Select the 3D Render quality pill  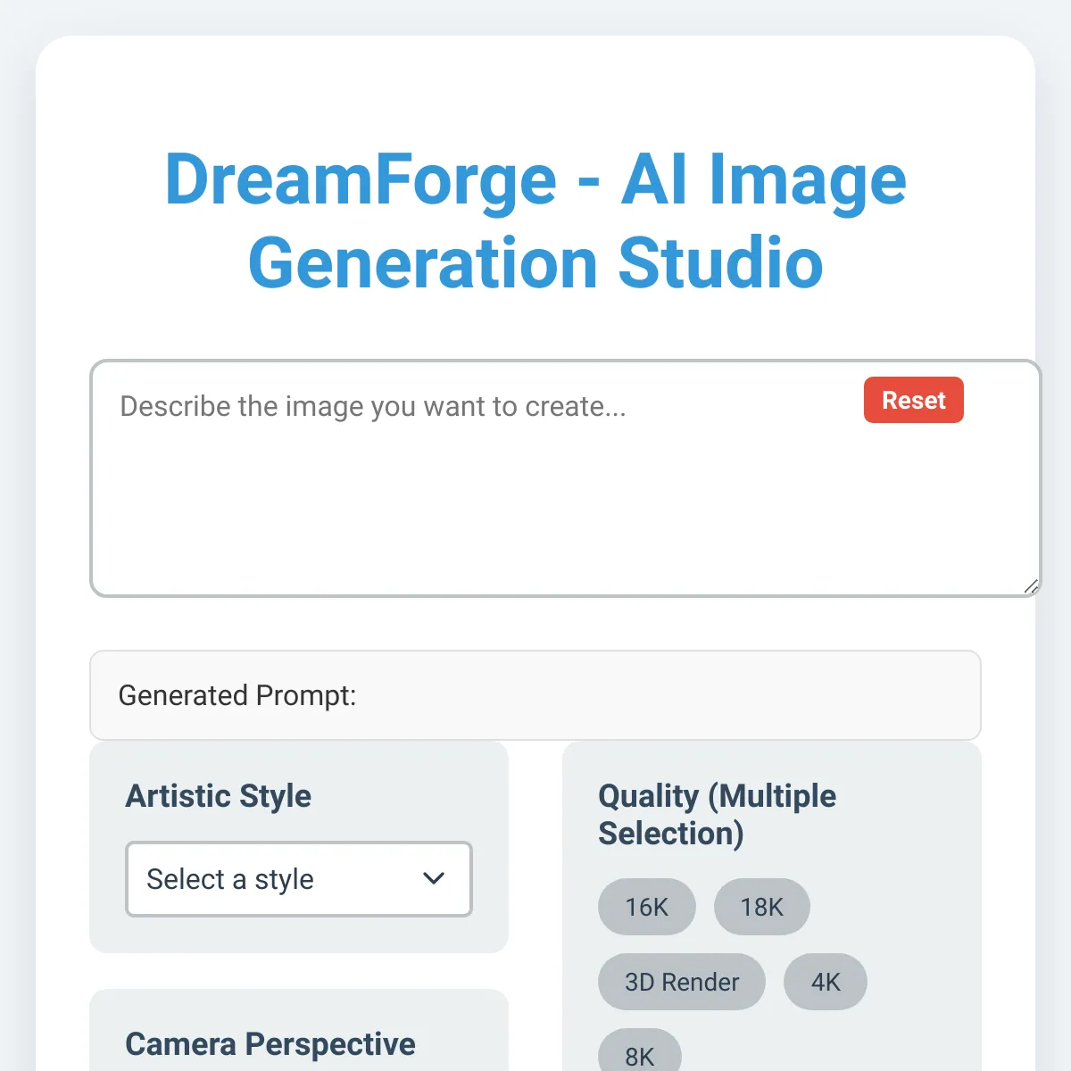(x=681, y=982)
